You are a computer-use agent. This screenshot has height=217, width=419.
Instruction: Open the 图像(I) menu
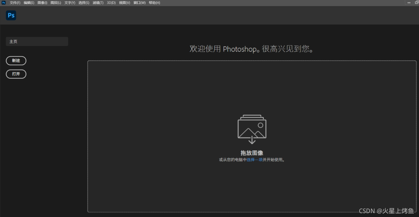point(43,3)
